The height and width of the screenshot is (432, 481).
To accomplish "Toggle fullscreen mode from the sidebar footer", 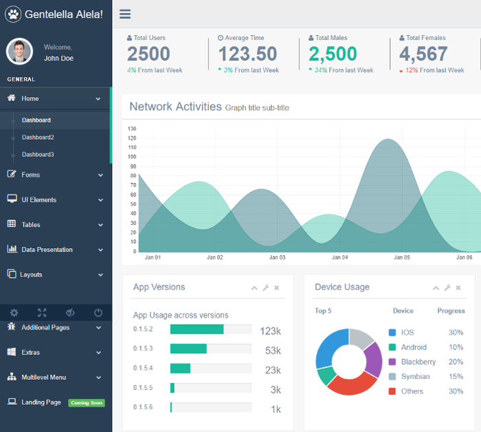I will click(x=42, y=313).
